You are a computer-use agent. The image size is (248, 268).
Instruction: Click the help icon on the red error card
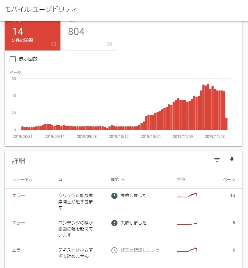click(54, 44)
